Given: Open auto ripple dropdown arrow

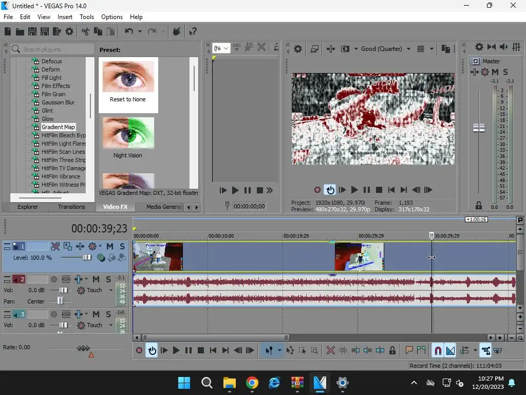Looking at the screenshot, I should [x=475, y=351].
